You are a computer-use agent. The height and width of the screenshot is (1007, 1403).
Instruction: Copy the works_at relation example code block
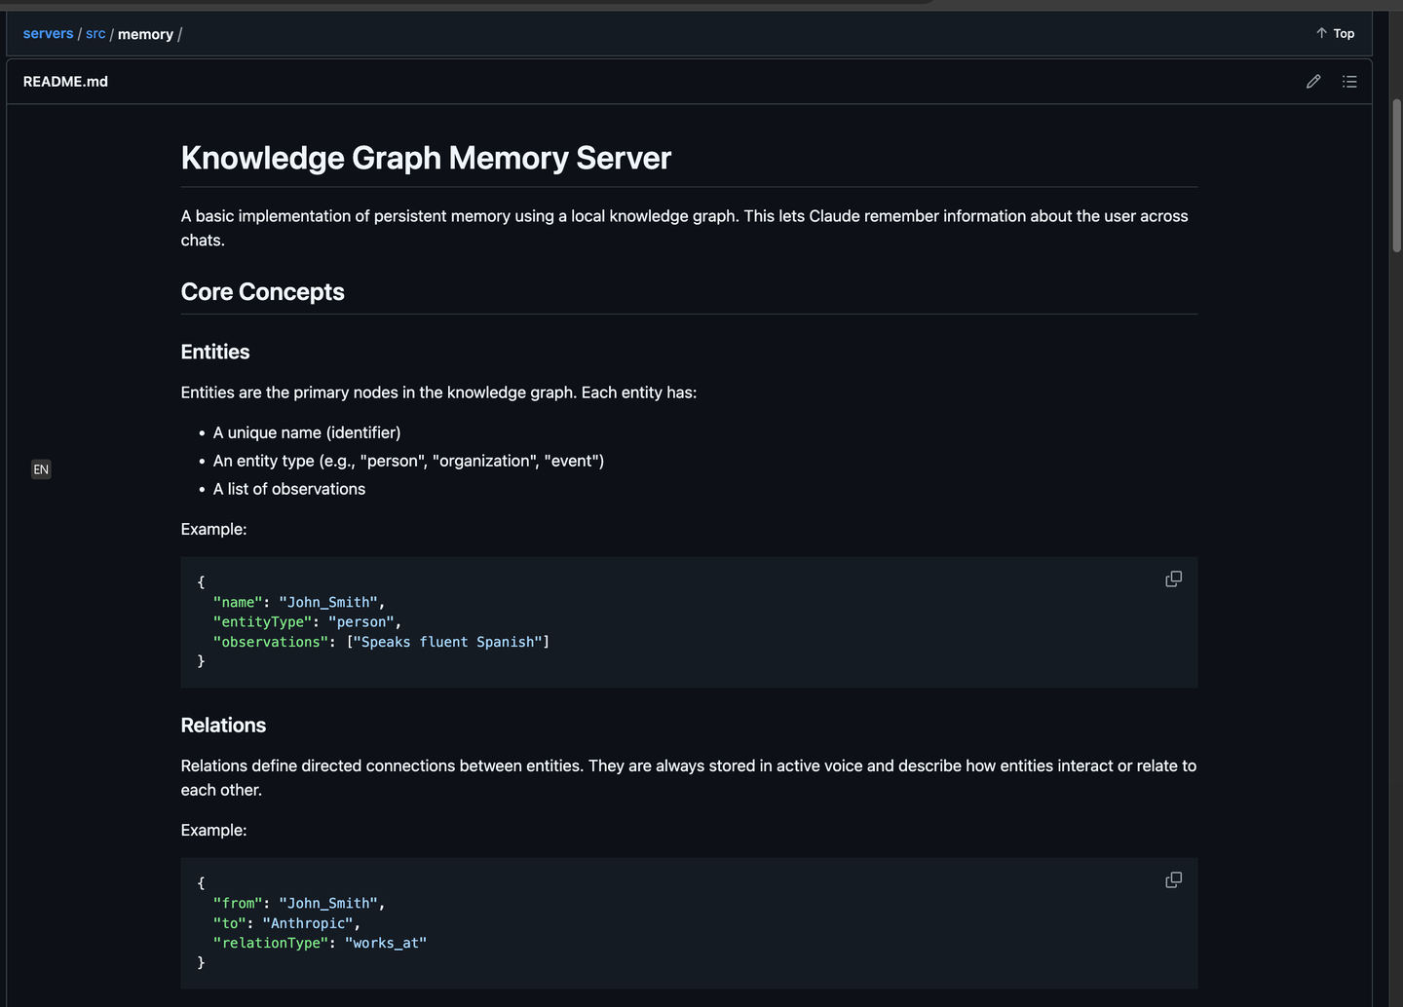point(1173,880)
